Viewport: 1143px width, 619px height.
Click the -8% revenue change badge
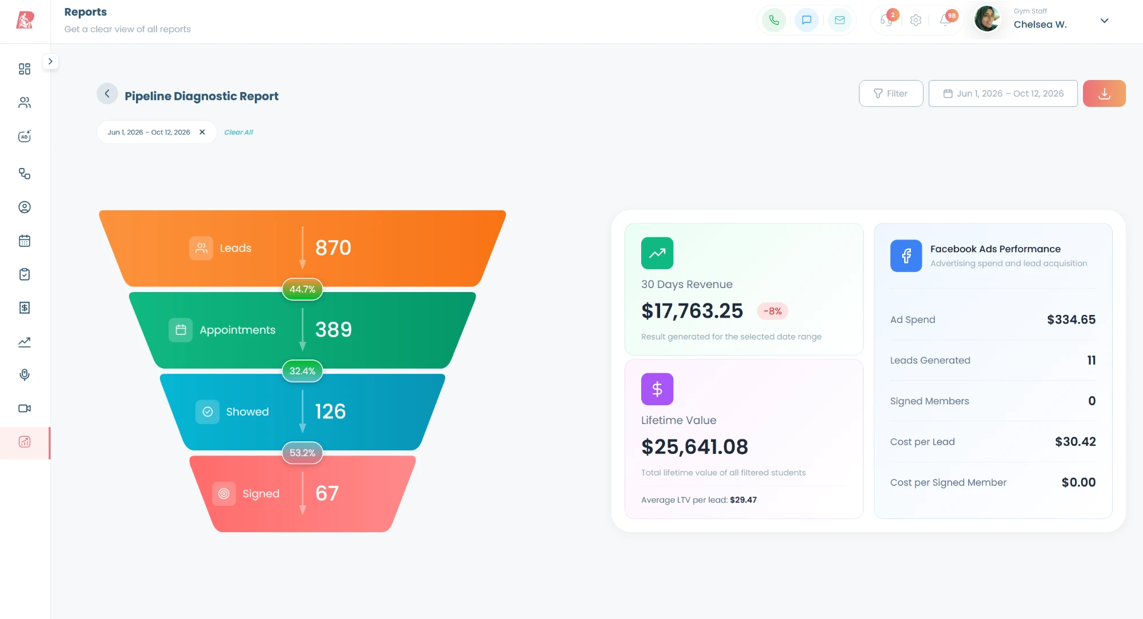[773, 312]
